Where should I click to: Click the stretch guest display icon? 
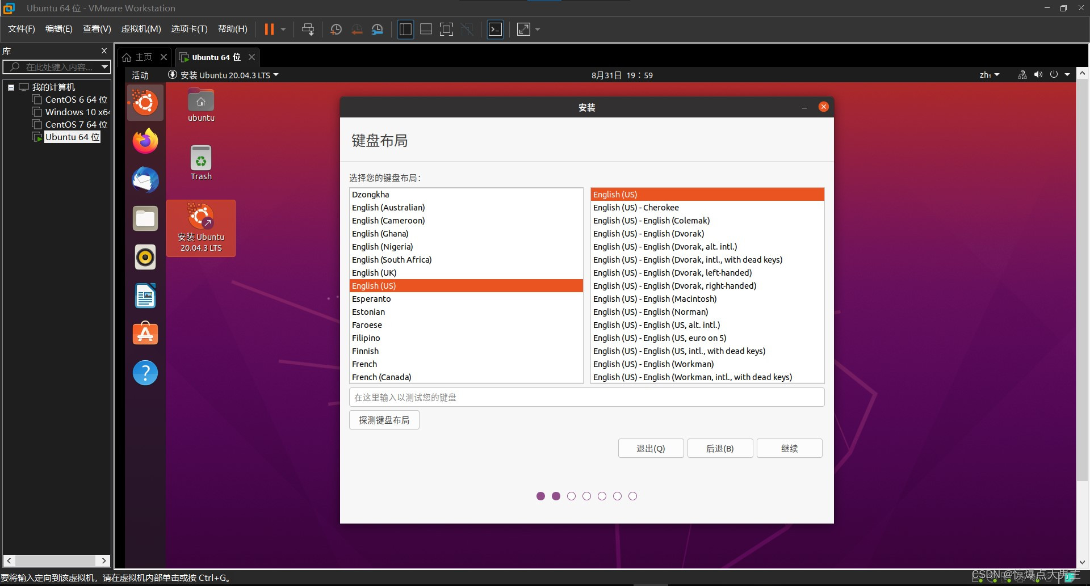[x=523, y=29]
